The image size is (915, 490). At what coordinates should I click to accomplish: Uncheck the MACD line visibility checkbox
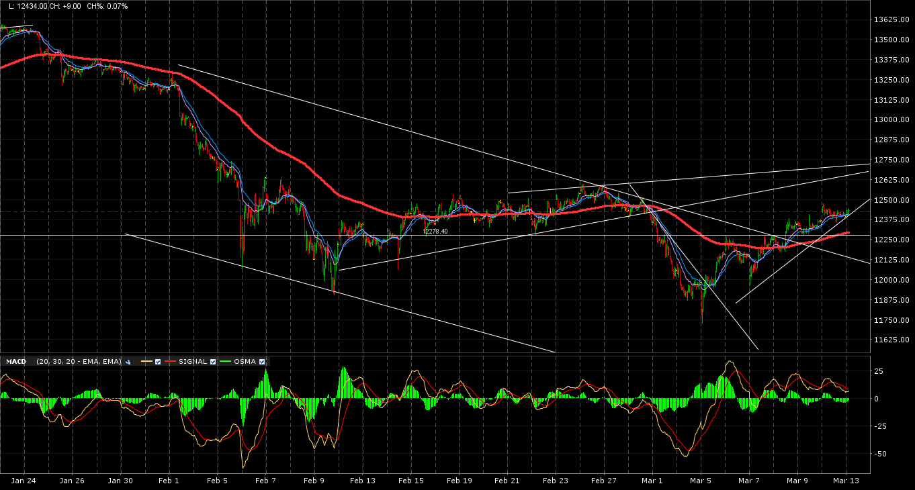(x=158, y=362)
